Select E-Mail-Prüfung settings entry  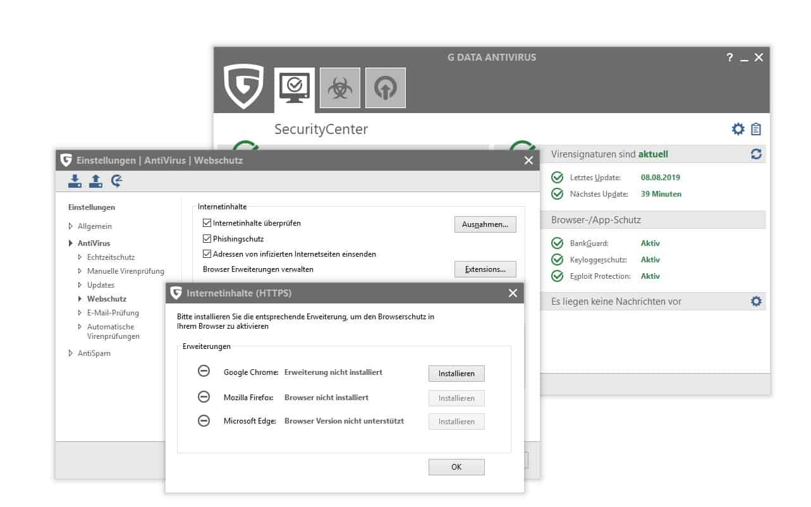coord(113,313)
